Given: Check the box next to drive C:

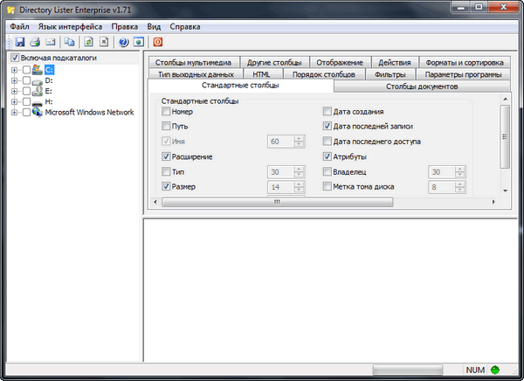Looking at the screenshot, I should [26, 70].
